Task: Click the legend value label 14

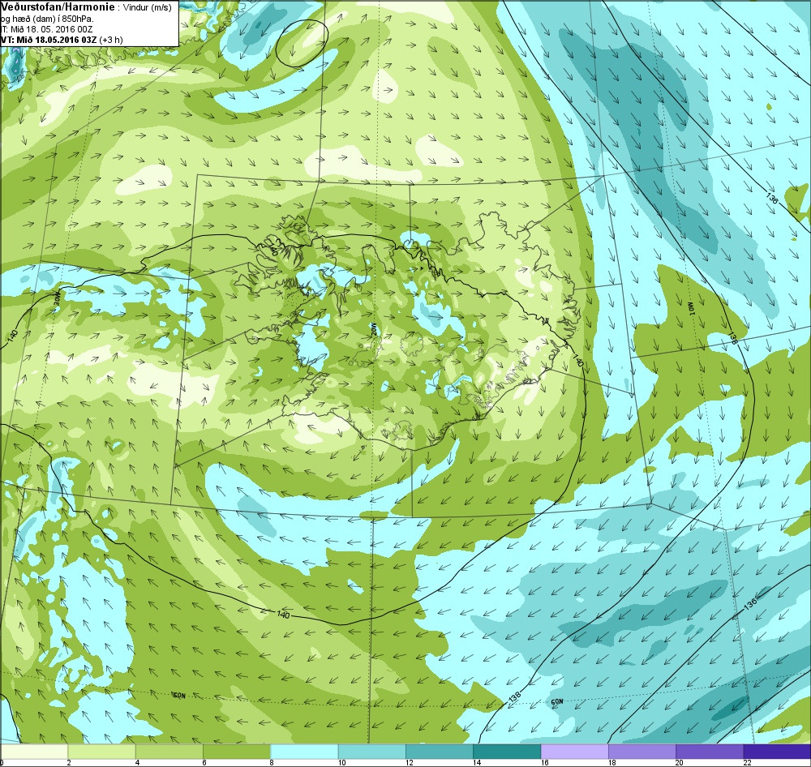Action: [477, 762]
